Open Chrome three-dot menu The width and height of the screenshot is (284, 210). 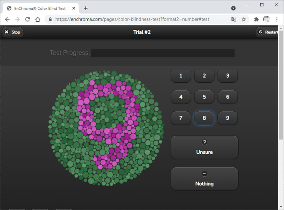click(x=277, y=20)
